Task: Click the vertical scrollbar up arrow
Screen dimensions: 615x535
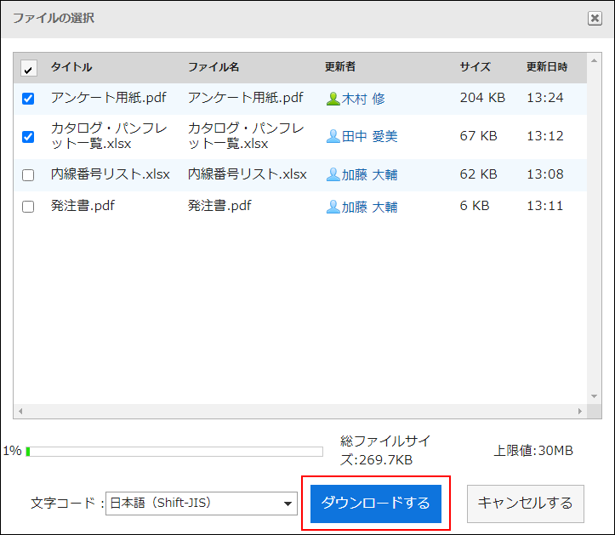Action: tap(595, 60)
